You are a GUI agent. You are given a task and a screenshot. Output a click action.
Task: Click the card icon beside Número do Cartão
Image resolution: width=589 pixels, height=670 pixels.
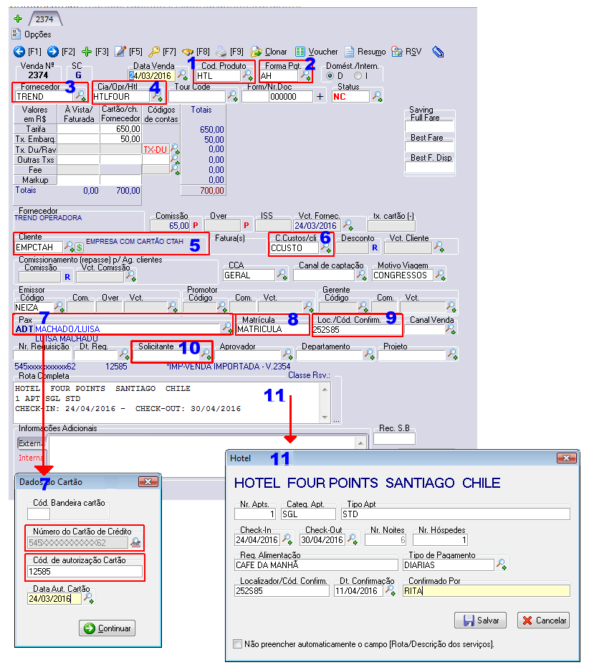coord(135,542)
